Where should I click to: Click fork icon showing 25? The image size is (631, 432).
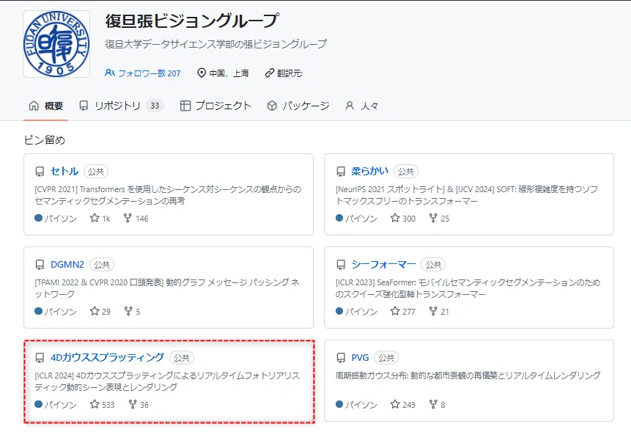[x=433, y=219]
